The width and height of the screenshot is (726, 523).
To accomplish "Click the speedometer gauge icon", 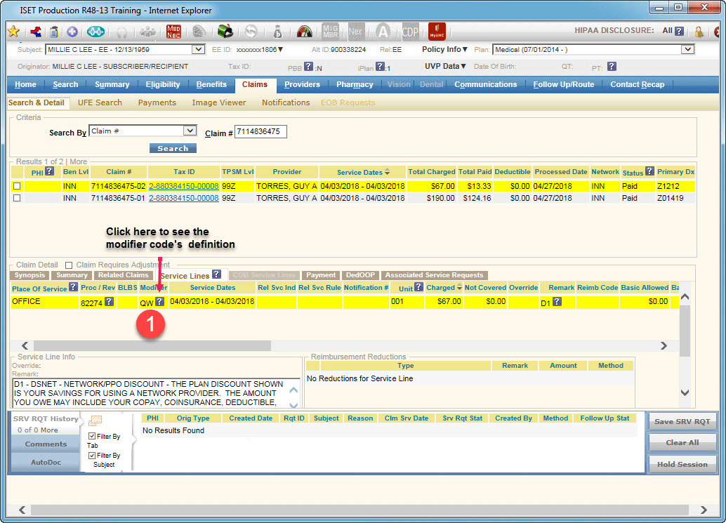I will [x=304, y=32].
